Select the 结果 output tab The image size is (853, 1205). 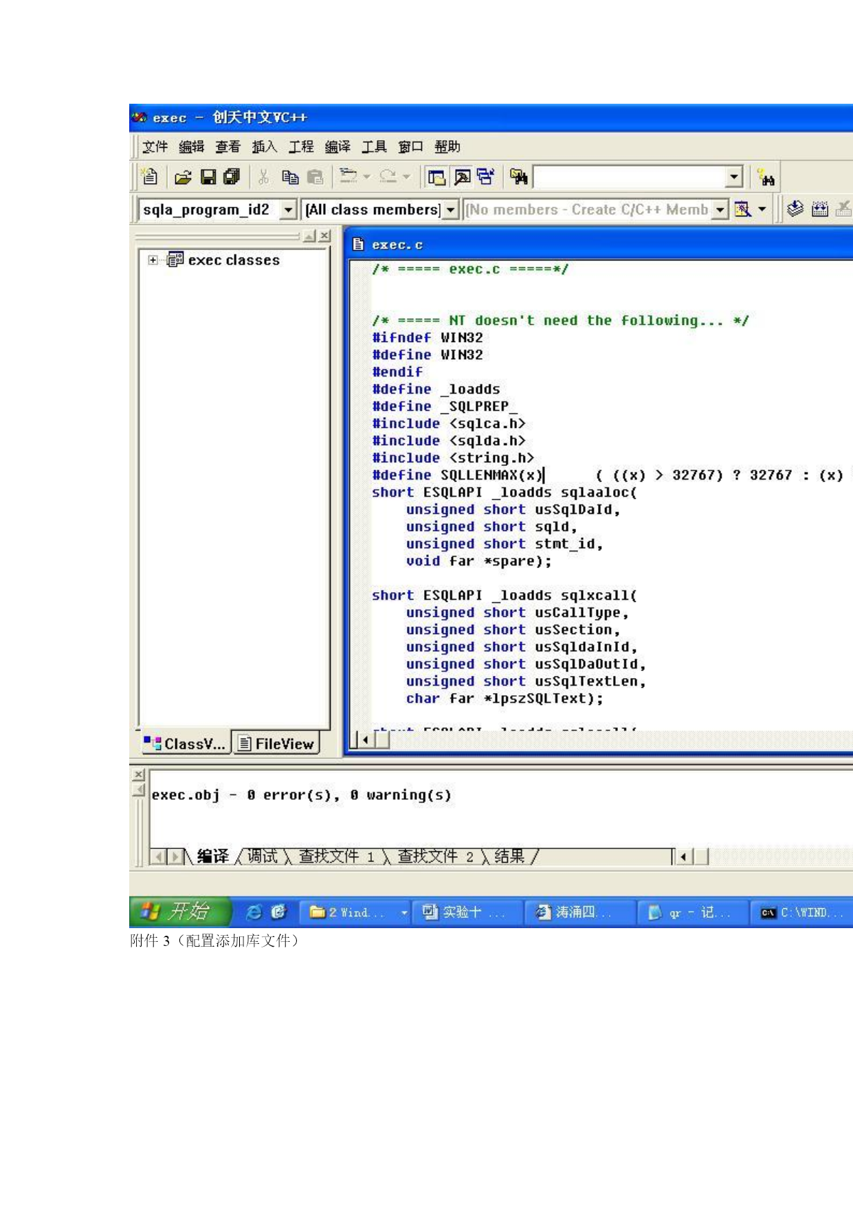510,856
